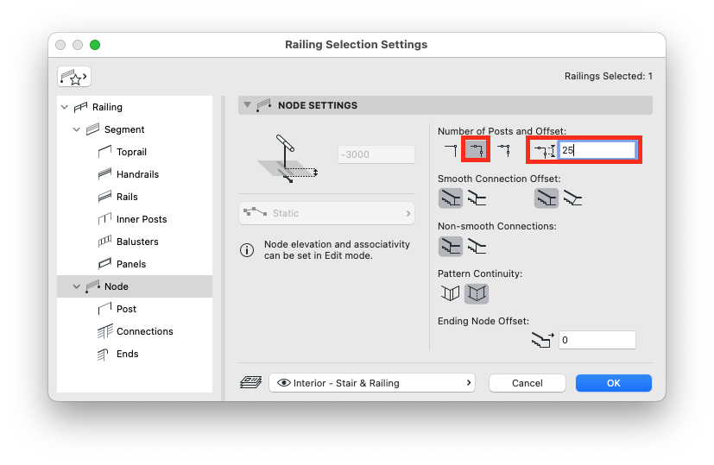714x465 pixels.
Task: Open the Railing favorites star button
Action: click(x=74, y=77)
